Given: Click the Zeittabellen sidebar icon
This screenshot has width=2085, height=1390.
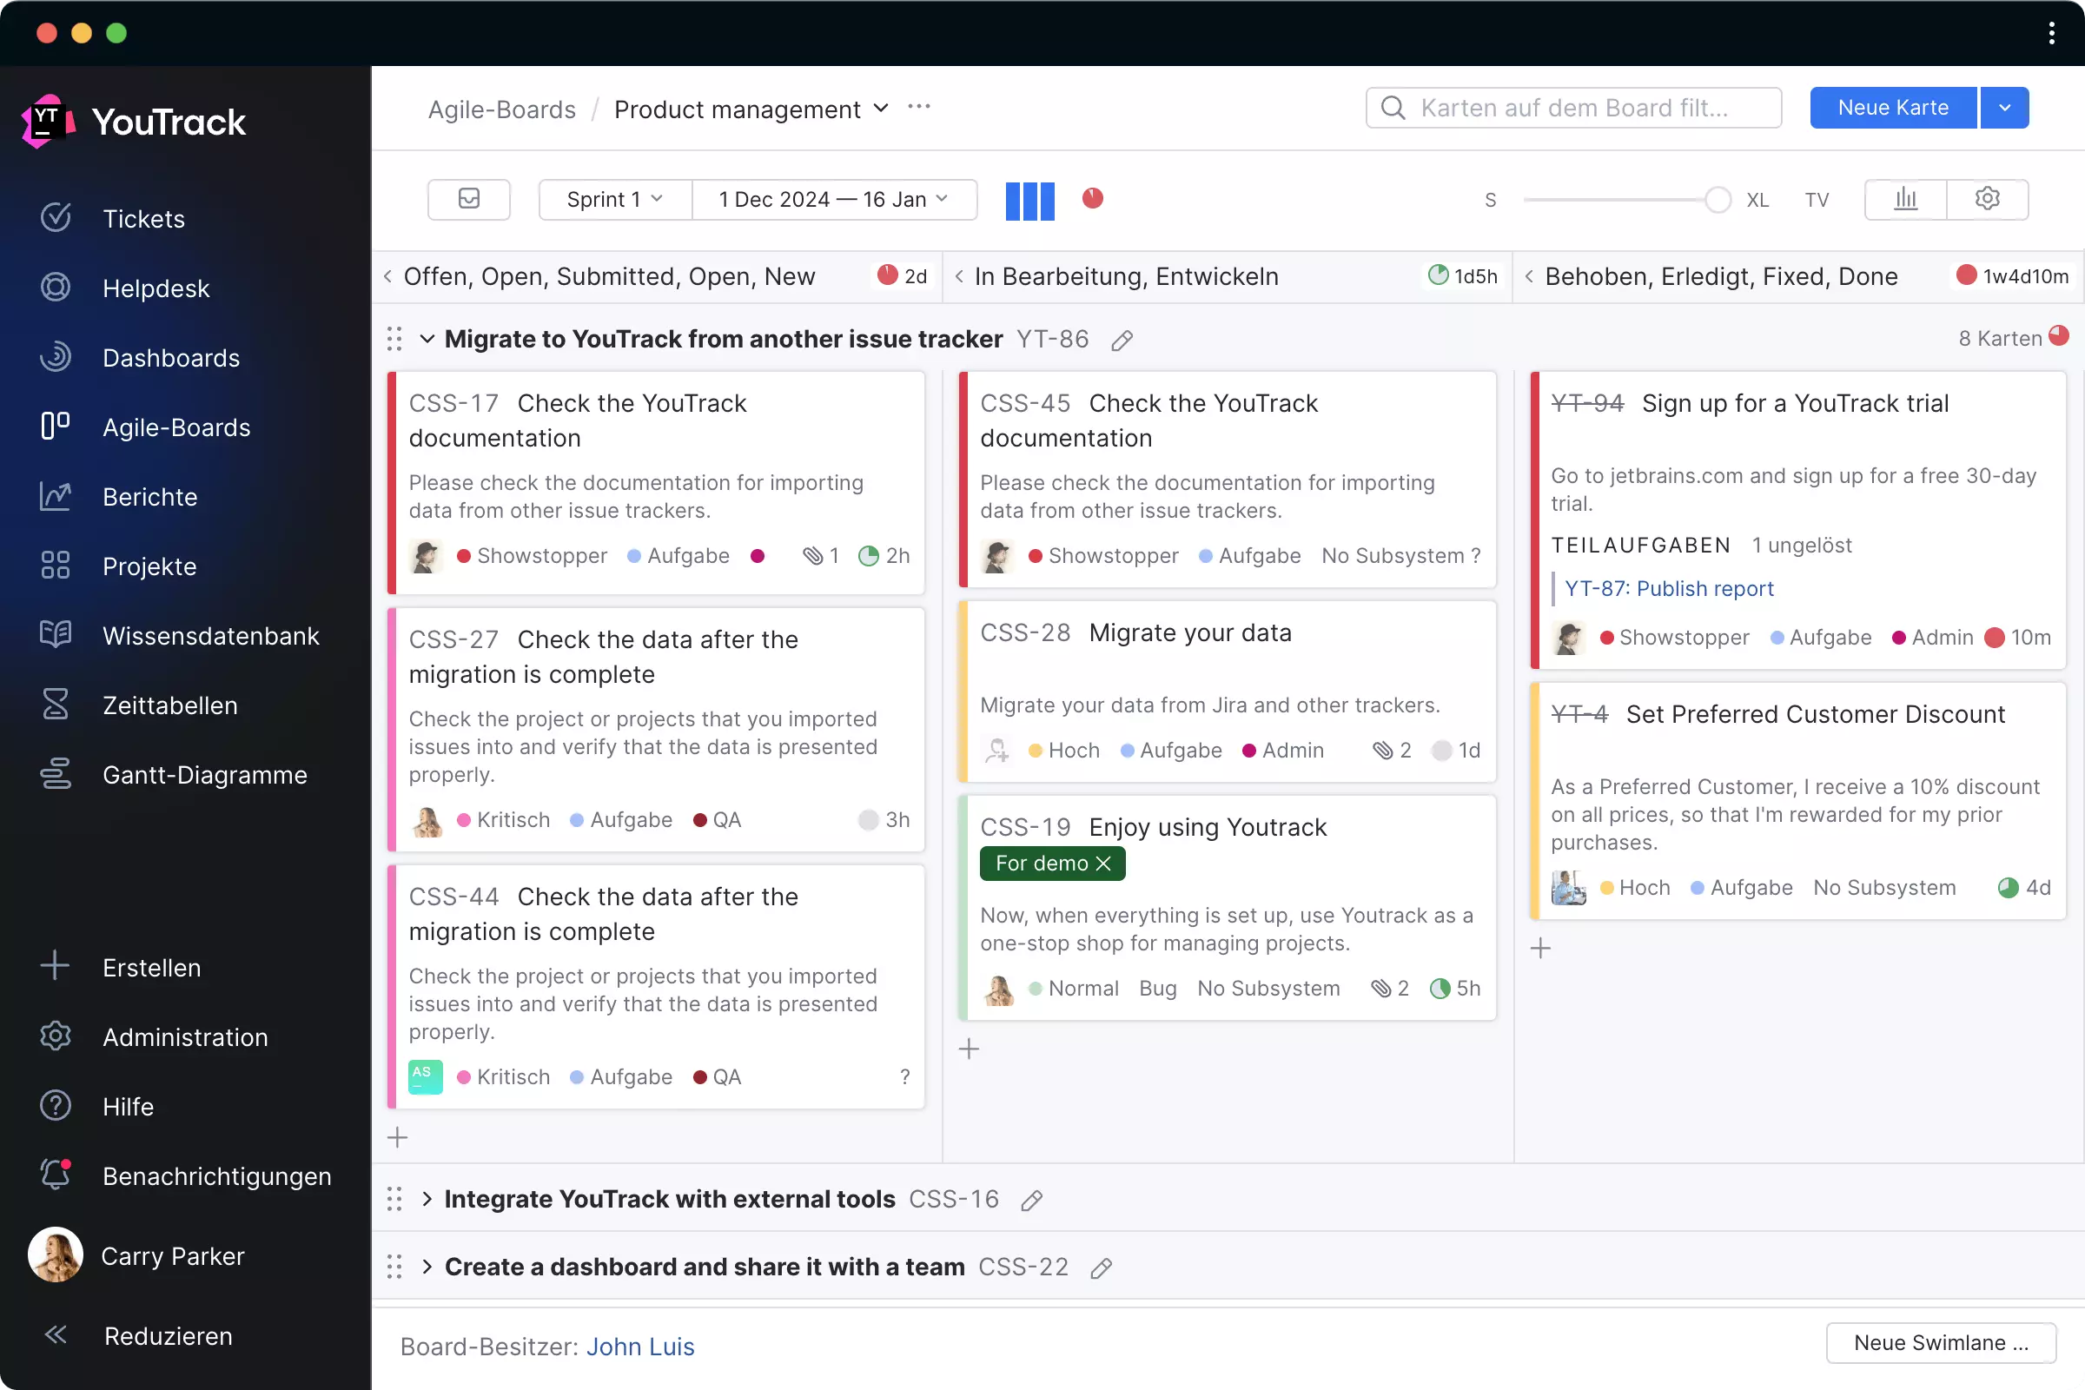Looking at the screenshot, I should coord(54,705).
